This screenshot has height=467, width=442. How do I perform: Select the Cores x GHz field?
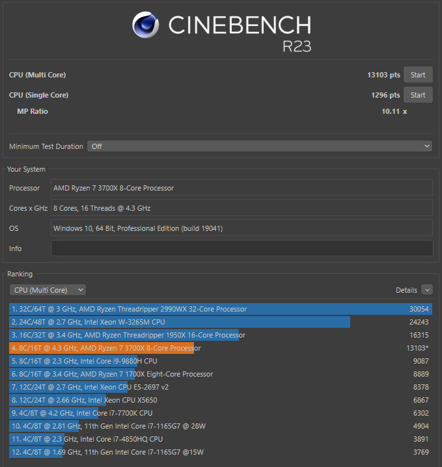click(x=242, y=208)
